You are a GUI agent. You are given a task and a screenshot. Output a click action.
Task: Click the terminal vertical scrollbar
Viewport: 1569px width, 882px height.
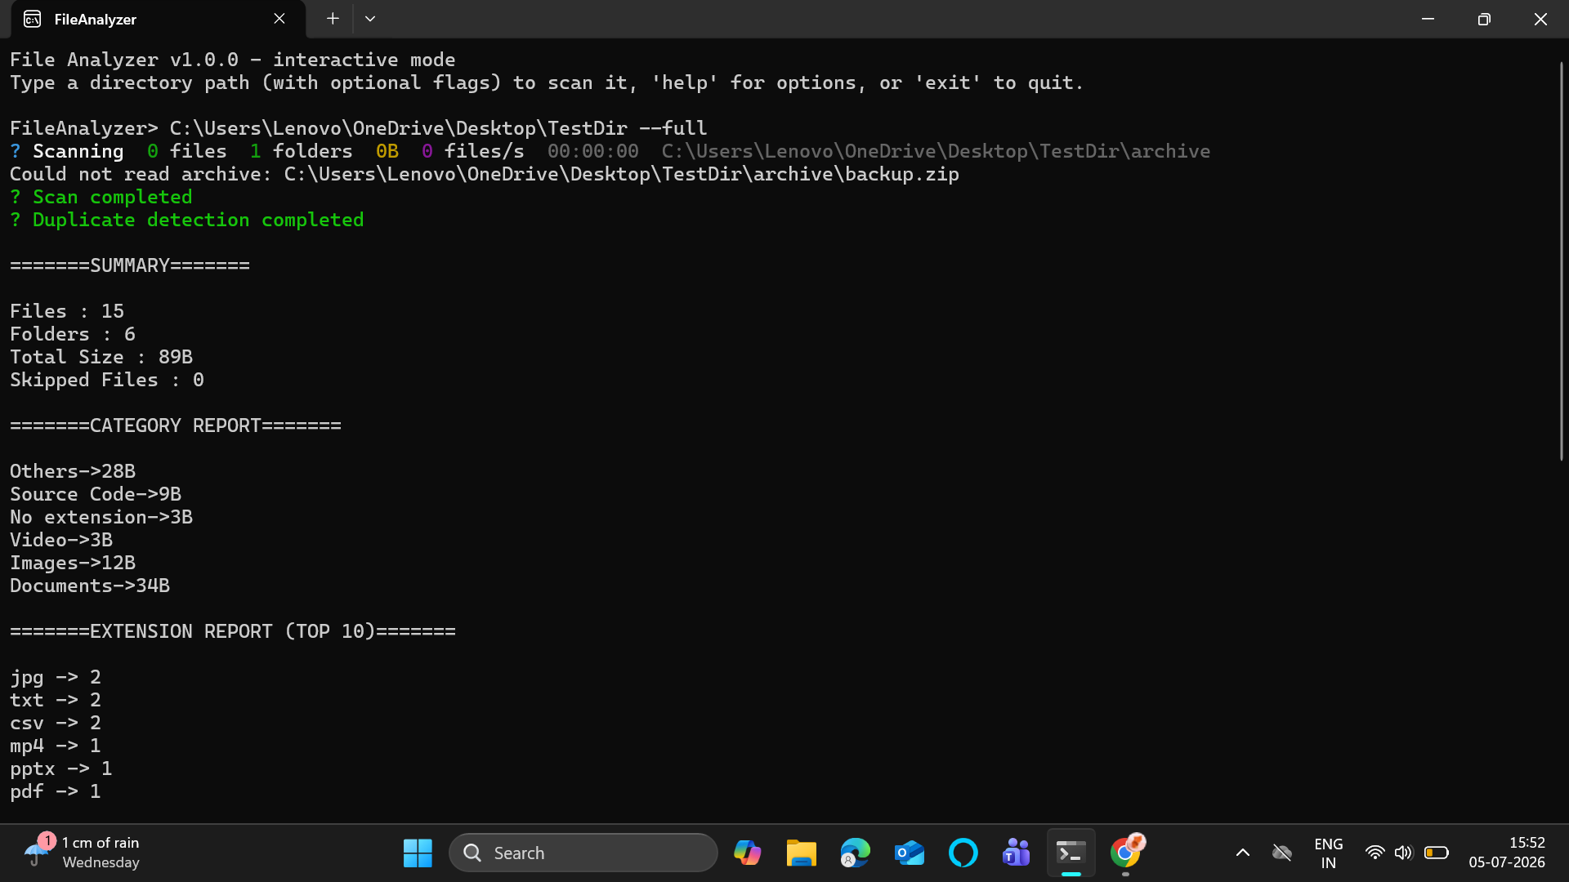coord(1561,261)
